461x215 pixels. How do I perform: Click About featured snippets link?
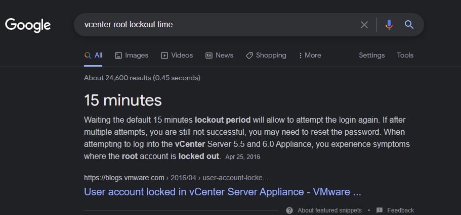click(329, 210)
